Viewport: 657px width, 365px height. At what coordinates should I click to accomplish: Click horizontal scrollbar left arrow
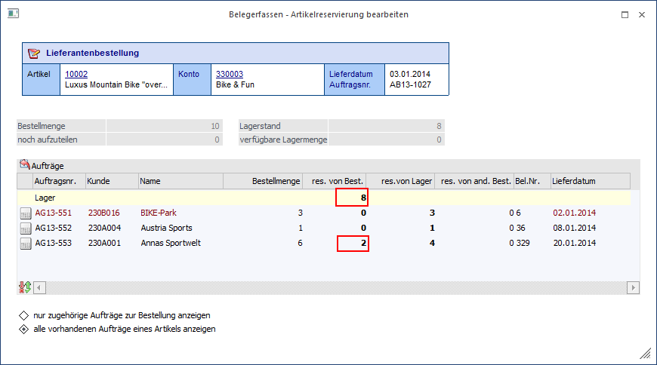(x=39, y=287)
